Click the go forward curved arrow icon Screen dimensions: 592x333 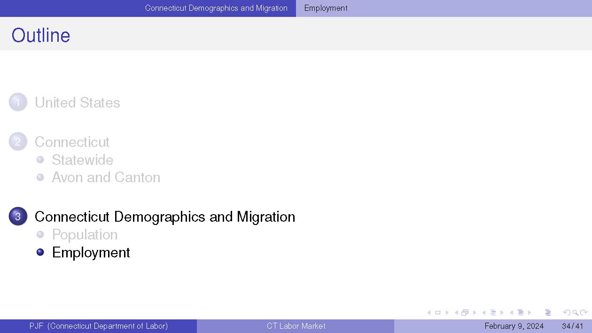coord(584,313)
